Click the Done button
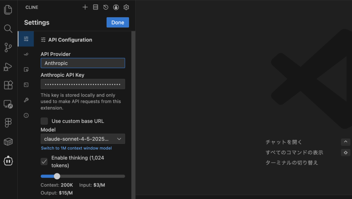Viewport: 352px width, 199px height. click(118, 22)
